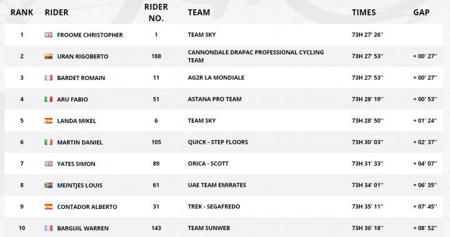Click the Spanish flag beside Landa Mikel
This screenshot has width=450, height=237.
point(48,121)
